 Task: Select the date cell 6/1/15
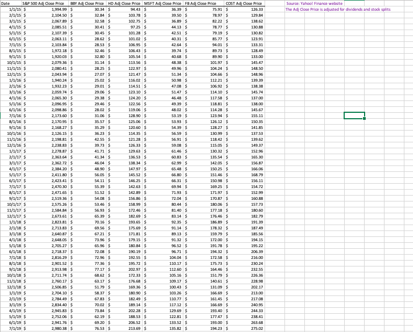click(x=11, y=39)
